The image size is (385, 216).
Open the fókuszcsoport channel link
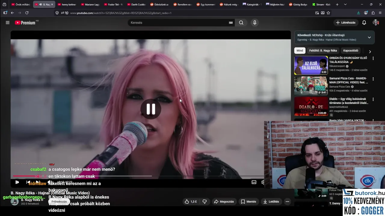click(337, 66)
